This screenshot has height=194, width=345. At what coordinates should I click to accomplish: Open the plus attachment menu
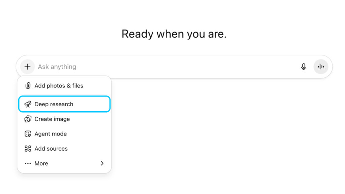(x=27, y=67)
